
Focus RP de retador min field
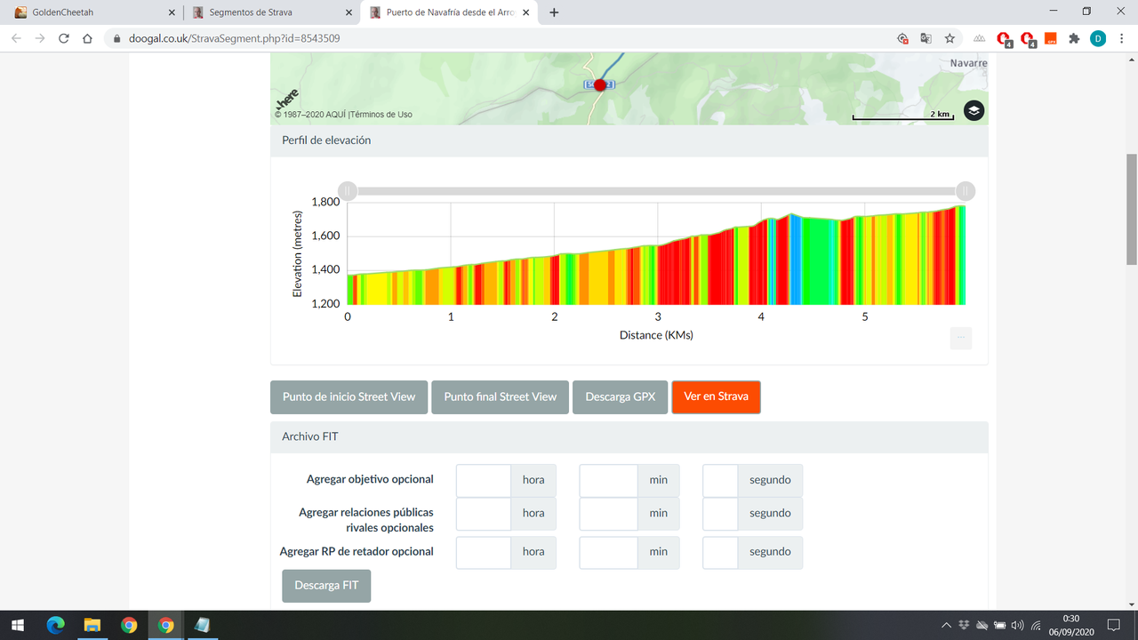[608, 552]
